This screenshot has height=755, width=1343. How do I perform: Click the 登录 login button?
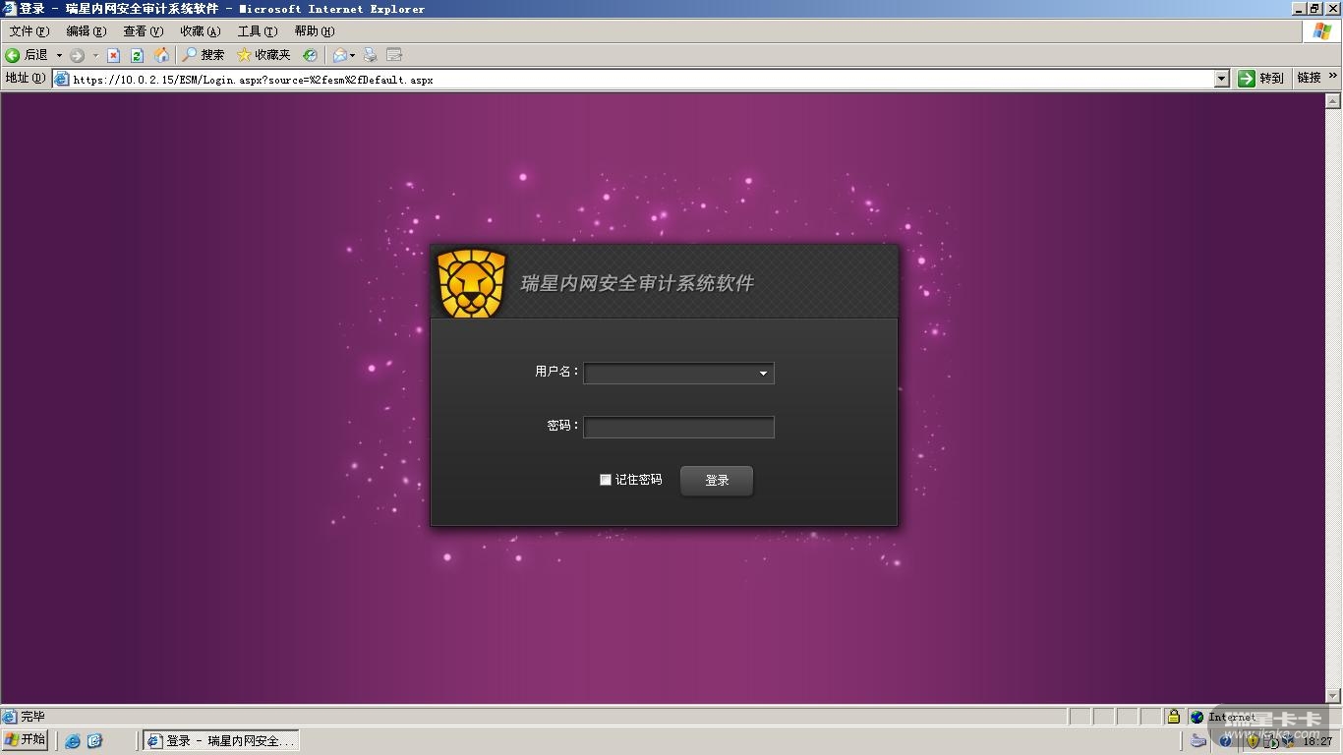[x=717, y=481]
